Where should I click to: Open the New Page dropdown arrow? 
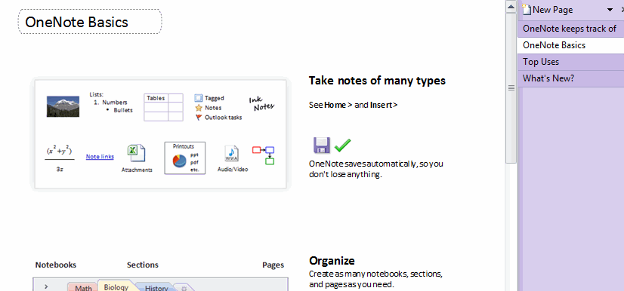(610, 10)
